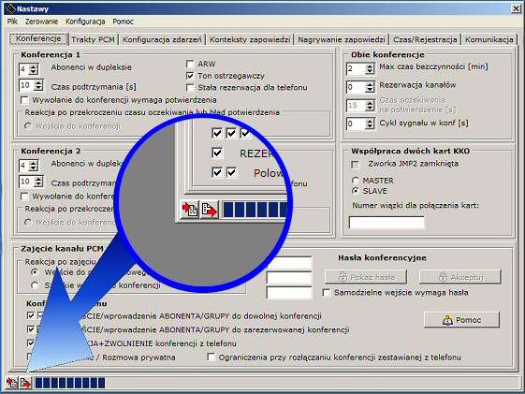The height and width of the screenshot is (394, 525).
Task: Increase Abonenci w dupleksie in Konferencja 1
Action: [x=34, y=66]
